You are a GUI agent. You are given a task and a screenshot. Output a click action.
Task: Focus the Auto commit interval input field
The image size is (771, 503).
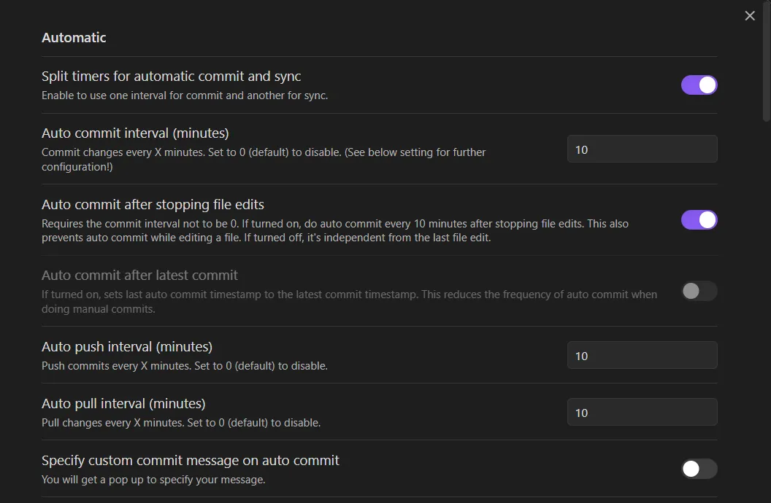(x=642, y=149)
